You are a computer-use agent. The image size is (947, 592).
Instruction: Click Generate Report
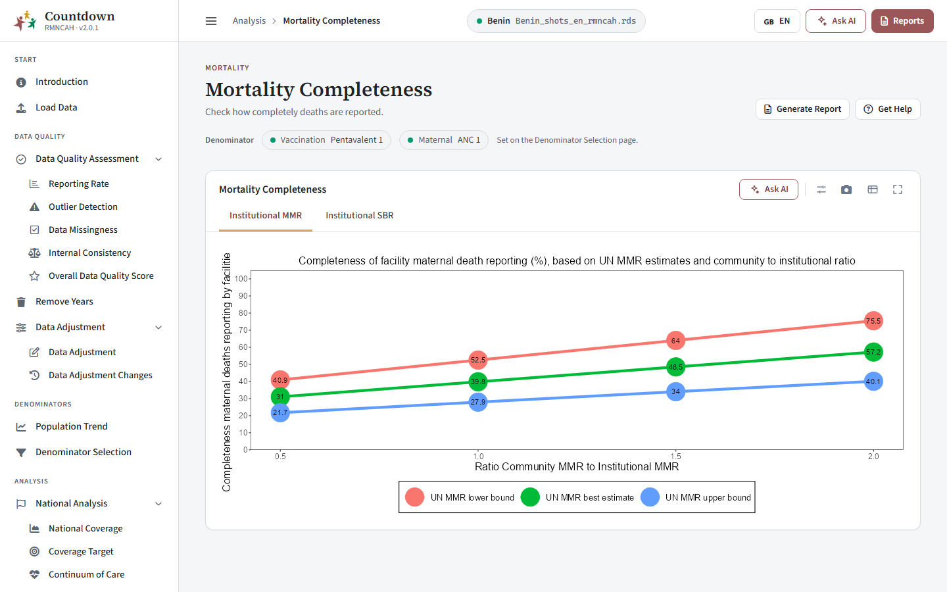tap(802, 109)
